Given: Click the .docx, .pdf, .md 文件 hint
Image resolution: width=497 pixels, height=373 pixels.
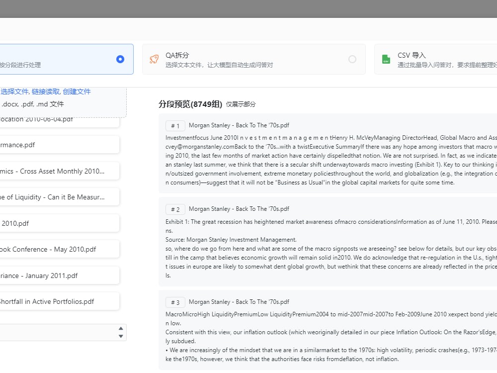Looking at the screenshot, I should point(33,104).
